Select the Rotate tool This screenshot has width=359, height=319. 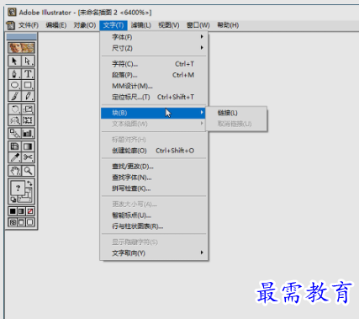click(x=14, y=109)
